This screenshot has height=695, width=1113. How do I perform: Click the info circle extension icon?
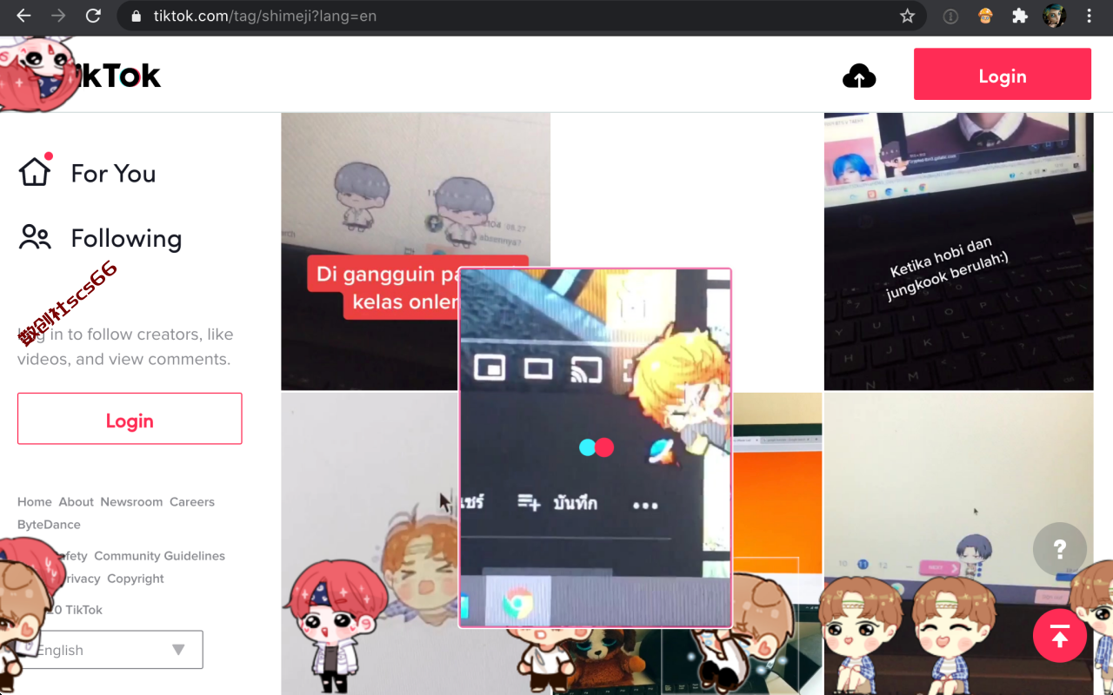(x=950, y=16)
